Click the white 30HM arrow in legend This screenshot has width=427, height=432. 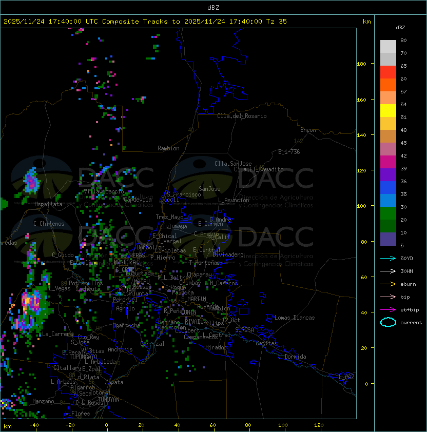pos(388,271)
